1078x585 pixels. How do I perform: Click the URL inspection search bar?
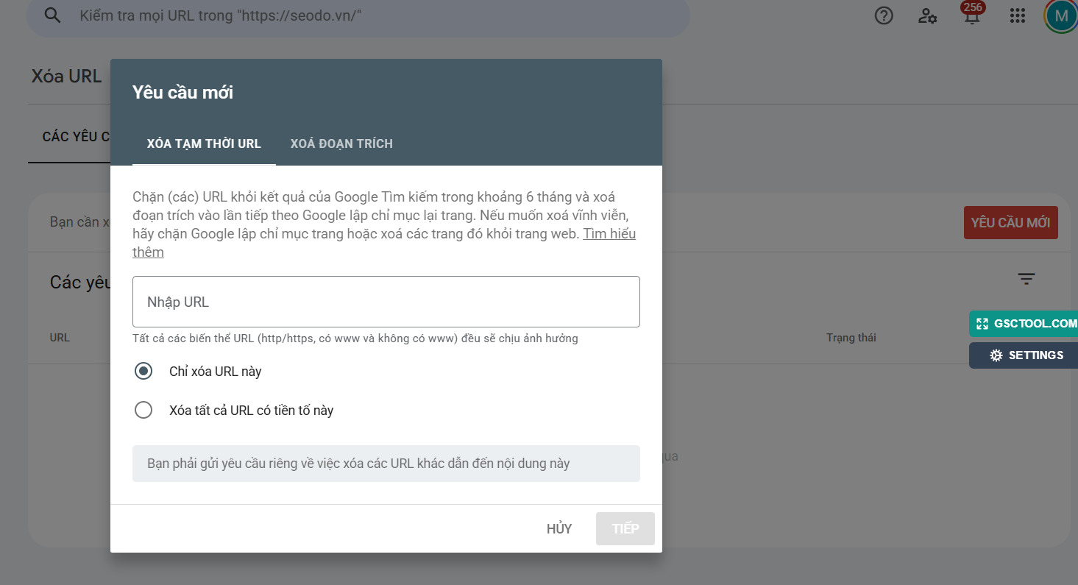pyautogui.click(x=358, y=15)
